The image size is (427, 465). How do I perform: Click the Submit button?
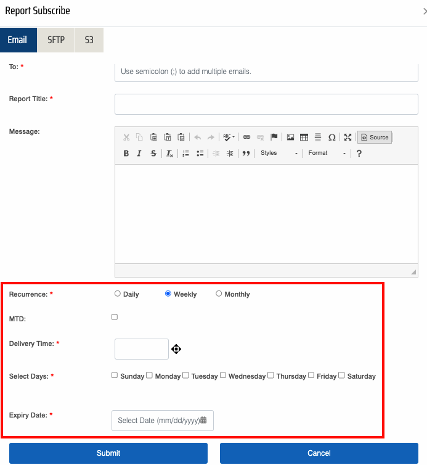click(108, 453)
